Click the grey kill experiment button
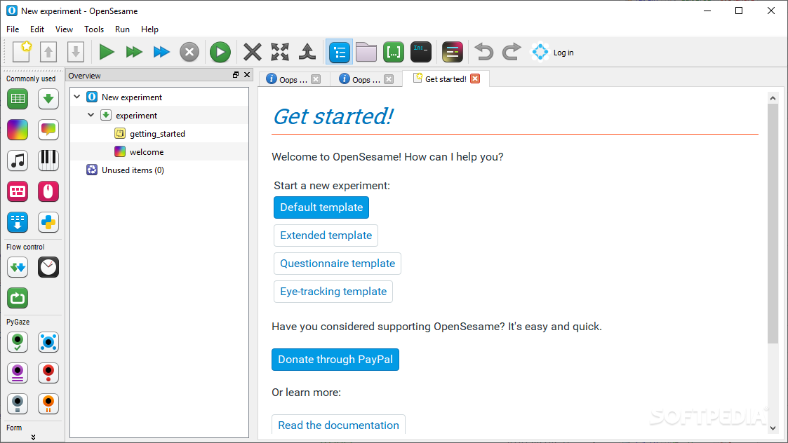788x443 pixels. pos(189,52)
